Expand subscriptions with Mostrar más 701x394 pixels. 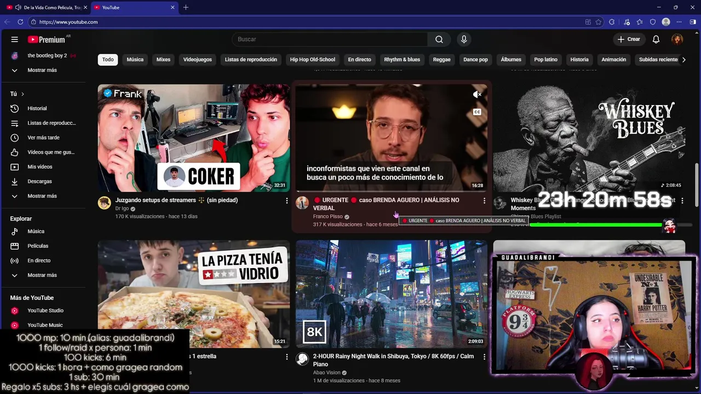43,70
